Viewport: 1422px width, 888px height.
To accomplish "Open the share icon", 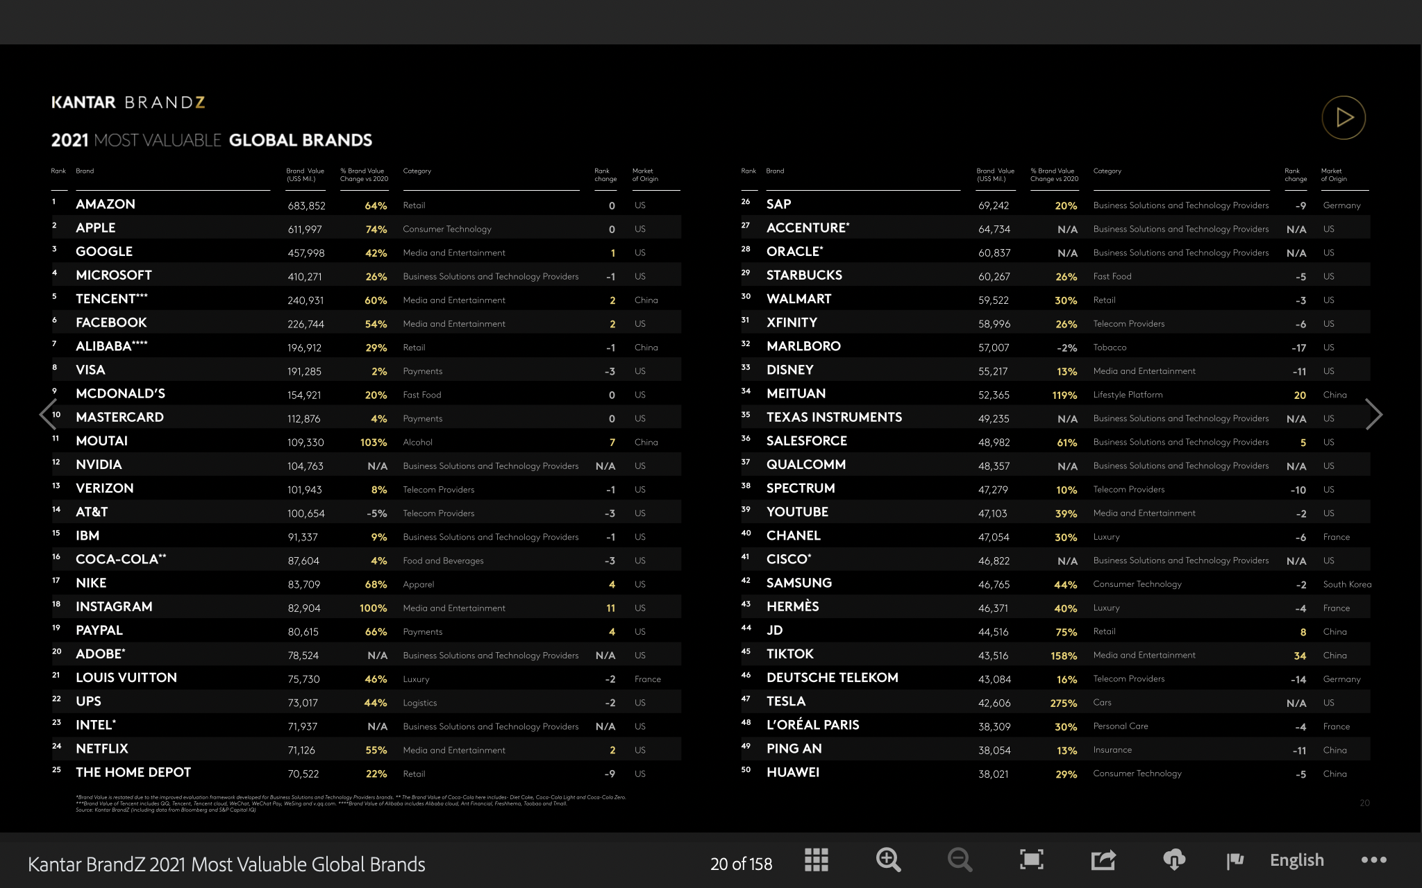I will tap(1103, 860).
